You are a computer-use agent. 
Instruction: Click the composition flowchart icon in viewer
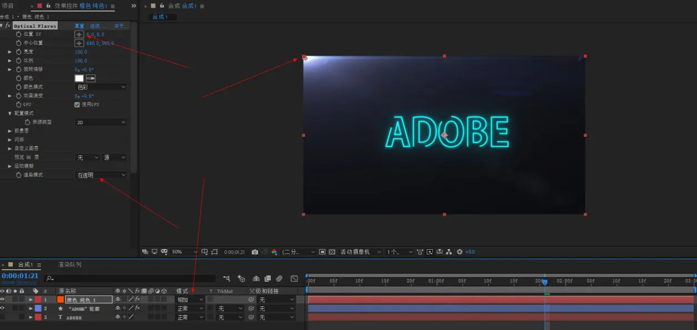click(449, 252)
